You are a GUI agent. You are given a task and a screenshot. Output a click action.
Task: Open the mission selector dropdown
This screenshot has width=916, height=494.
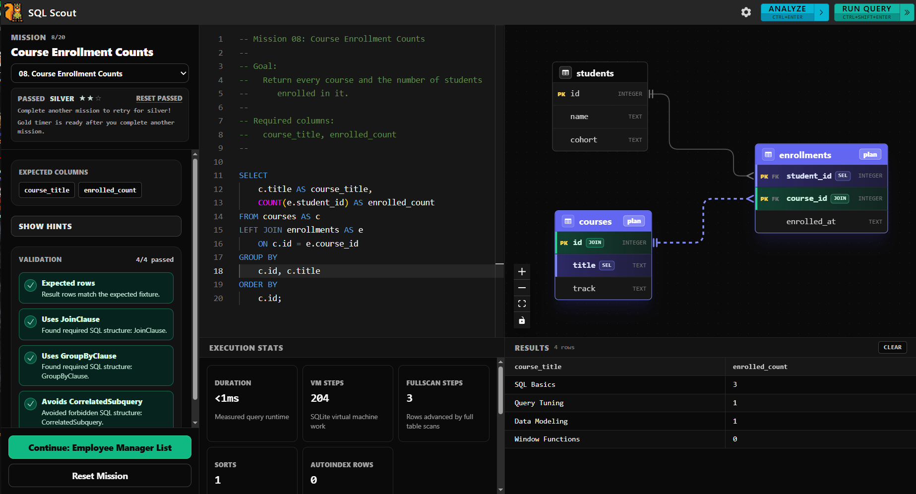coord(100,73)
